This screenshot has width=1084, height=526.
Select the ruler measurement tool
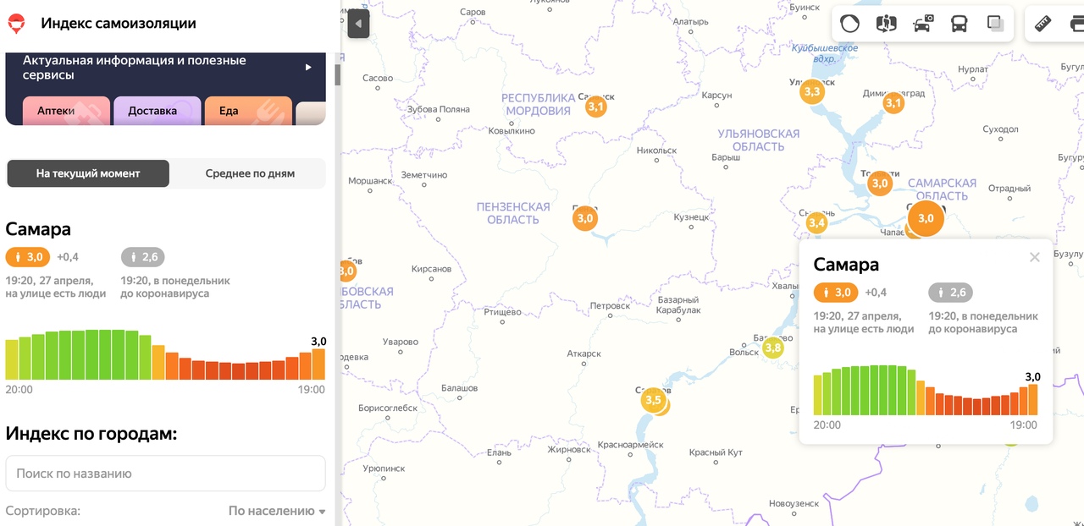pyautogui.click(x=1043, y=24)
